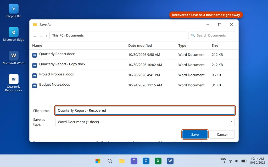The image size is (268, 167).
Task: Select the Project Proposal.docx file name
Action: click(x=57, y=74)
